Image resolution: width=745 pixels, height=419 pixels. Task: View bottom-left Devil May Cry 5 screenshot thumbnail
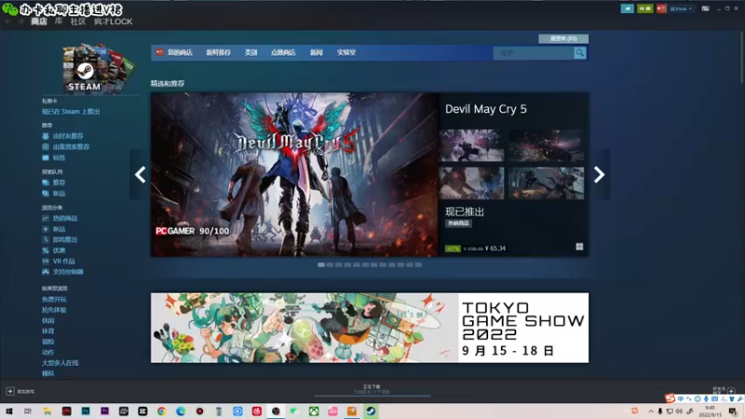pyautogui.click(x=471, y=182)
